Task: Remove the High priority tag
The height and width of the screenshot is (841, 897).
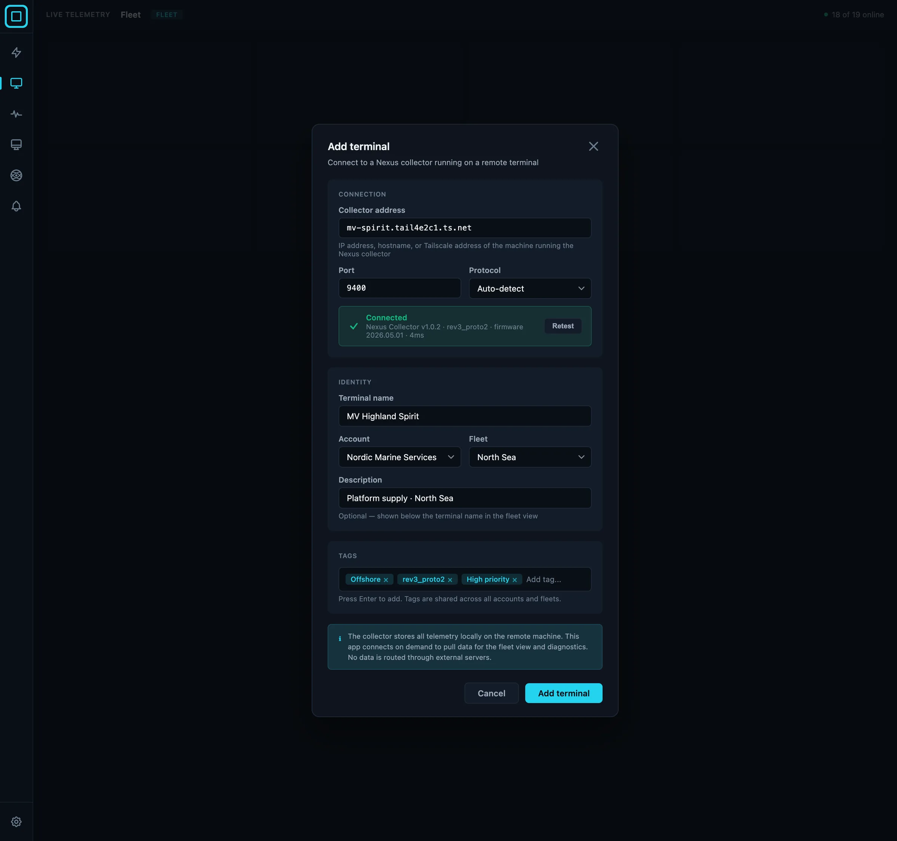Action: [514, 580]
